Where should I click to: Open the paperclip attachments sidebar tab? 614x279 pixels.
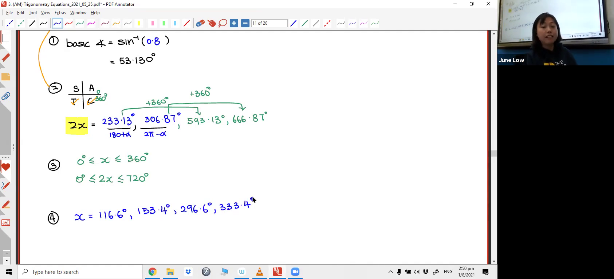[x=5, y=96]
